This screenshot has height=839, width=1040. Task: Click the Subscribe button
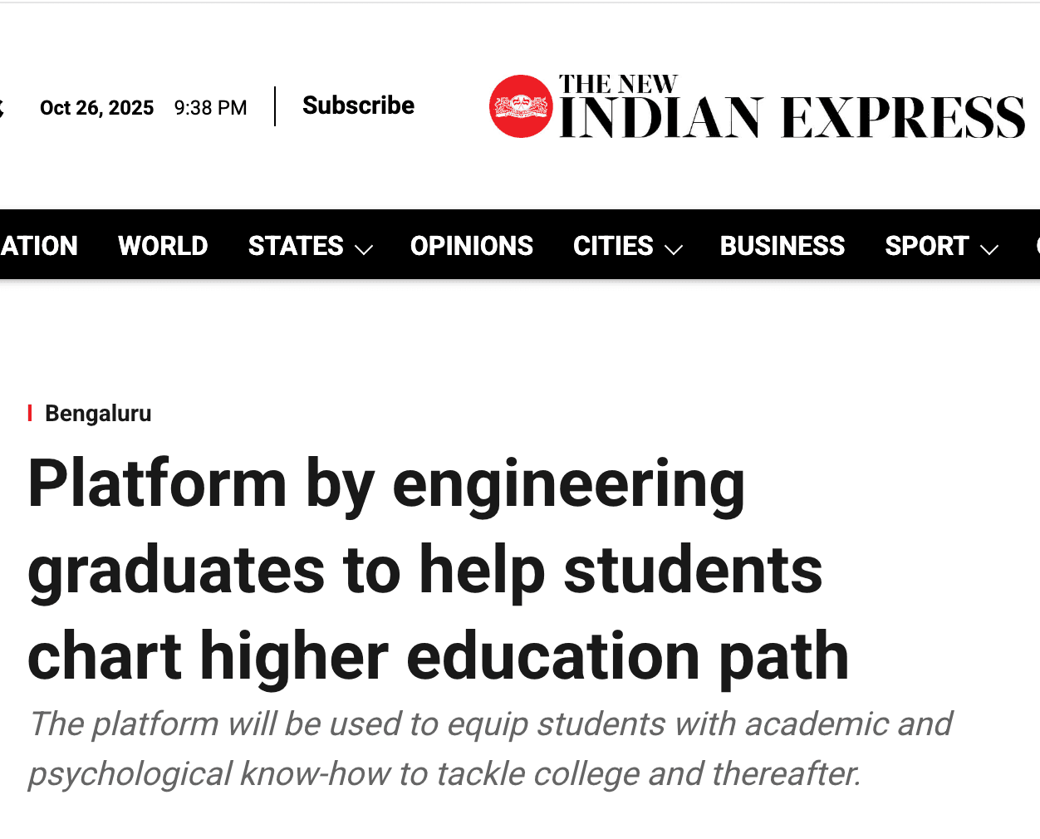[358, 105]
